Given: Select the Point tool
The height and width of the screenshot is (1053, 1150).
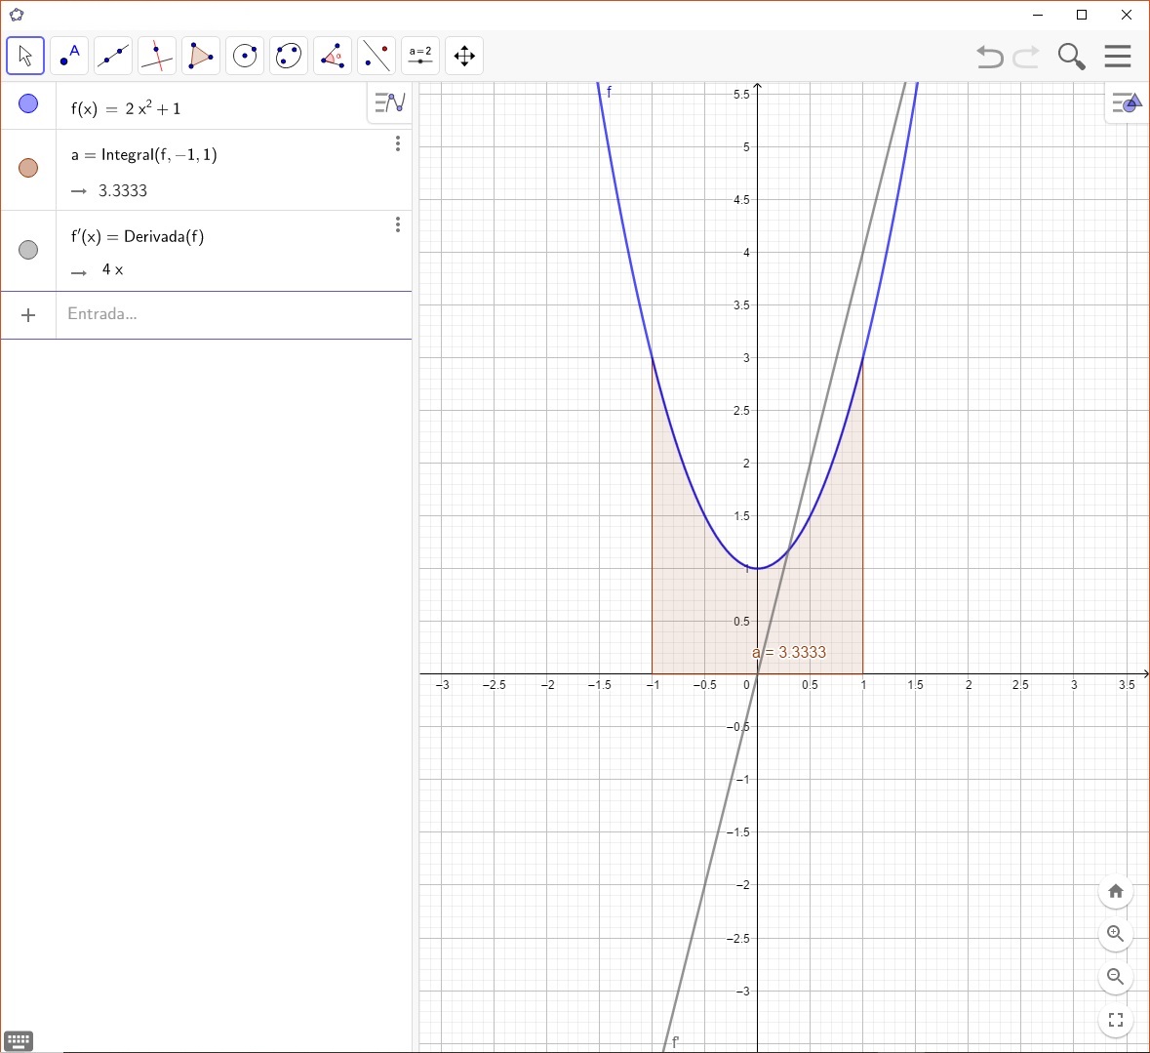Looking at the screenshot, I should click(68, 56).
